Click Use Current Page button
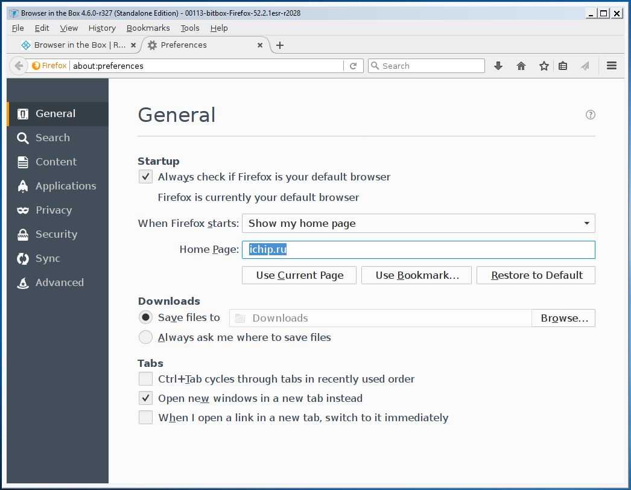The image size is (631, 490). coord(299,275)
